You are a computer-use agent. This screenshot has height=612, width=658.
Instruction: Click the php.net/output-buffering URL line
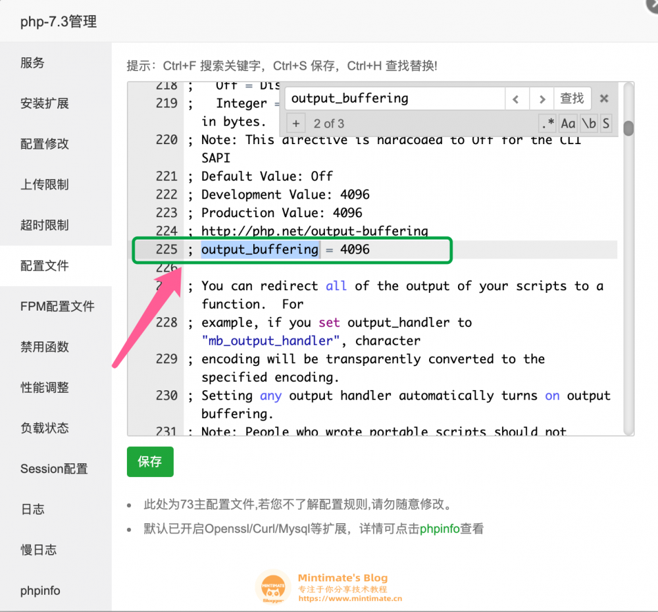point(315,231)
